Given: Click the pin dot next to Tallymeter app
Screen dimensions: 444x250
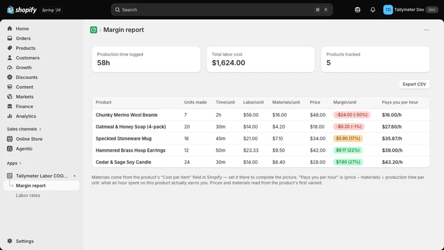Looking at the screenshot, I should click(x=74, y=176).
